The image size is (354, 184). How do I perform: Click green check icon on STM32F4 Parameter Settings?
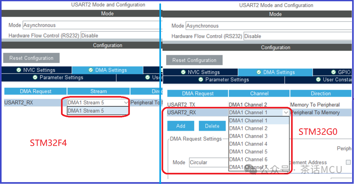pos(35,78)
